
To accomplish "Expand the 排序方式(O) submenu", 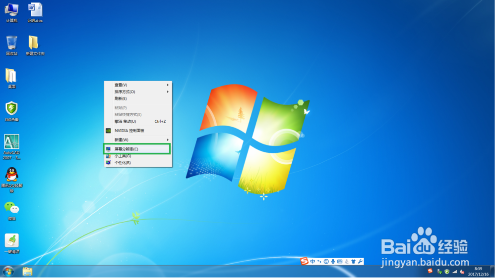I will tap(138, 92).
